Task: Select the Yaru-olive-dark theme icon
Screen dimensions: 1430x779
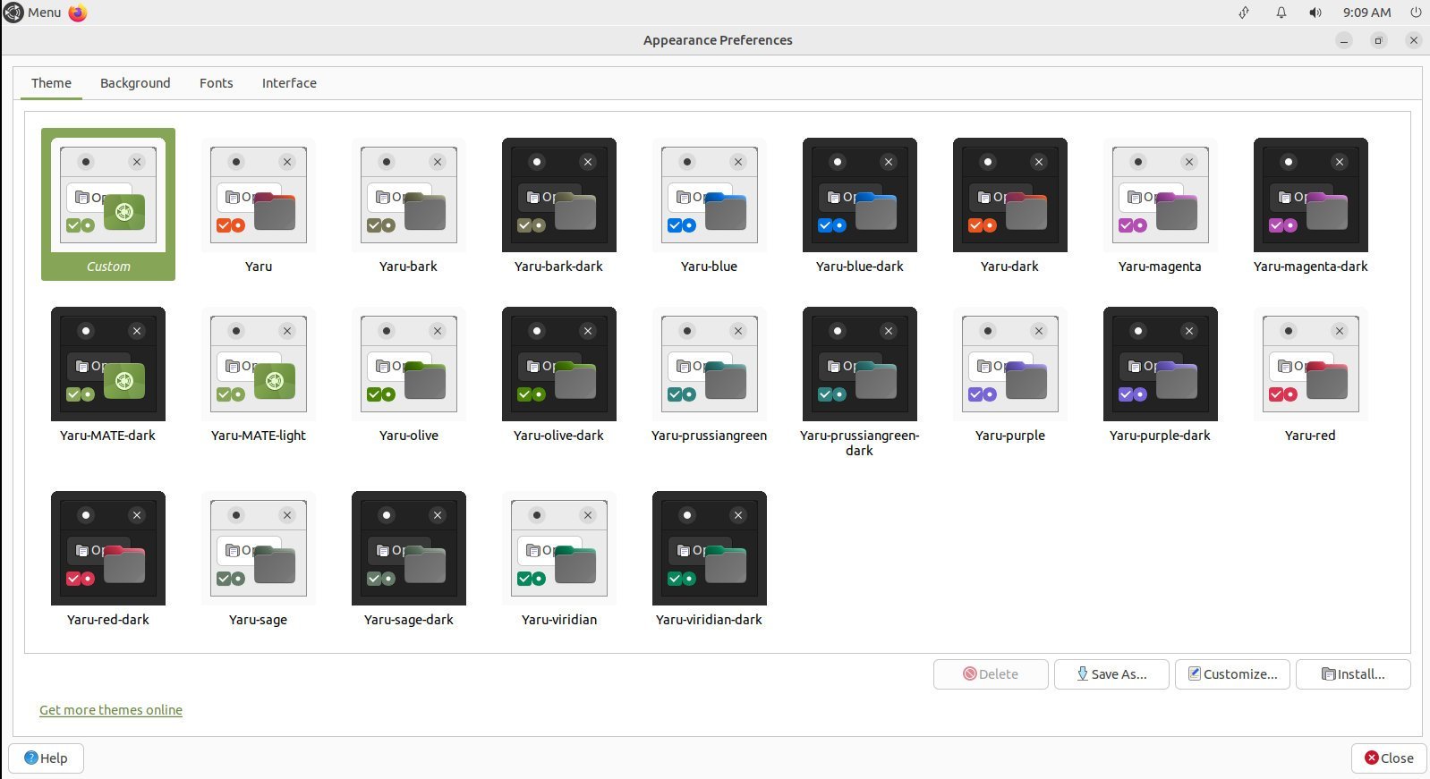Action: (558, 365)
